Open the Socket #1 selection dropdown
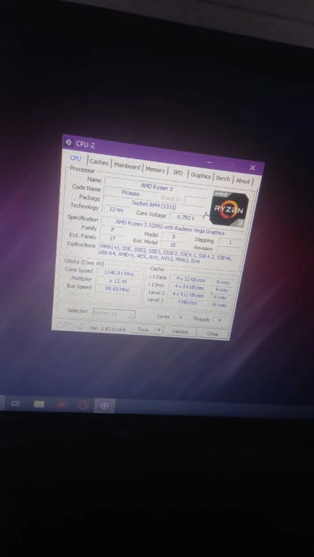This screenshot has width=314, height=557. (114, 313)
